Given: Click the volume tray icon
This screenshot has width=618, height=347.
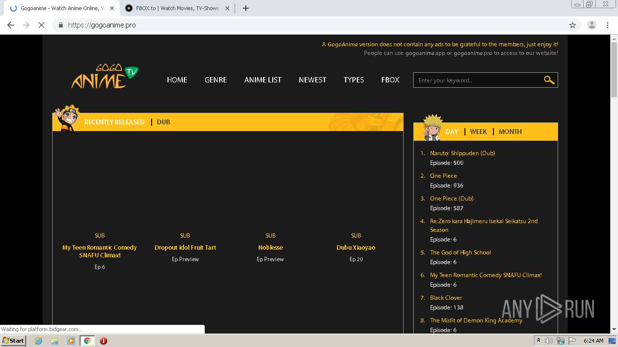Looking at the screenshot, I should [549, 341].
